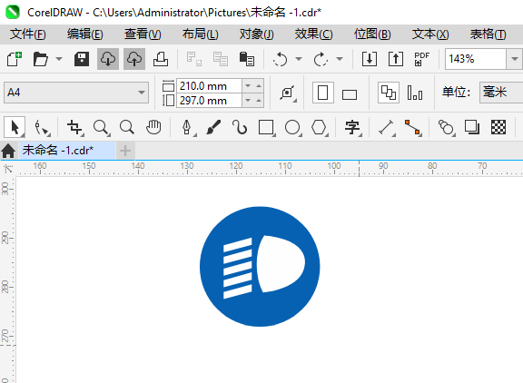Image resolution: width=523 pixels, height=383 pixels.
Task: Go to the Home welcome screen icon
Action: click(8, 151)
